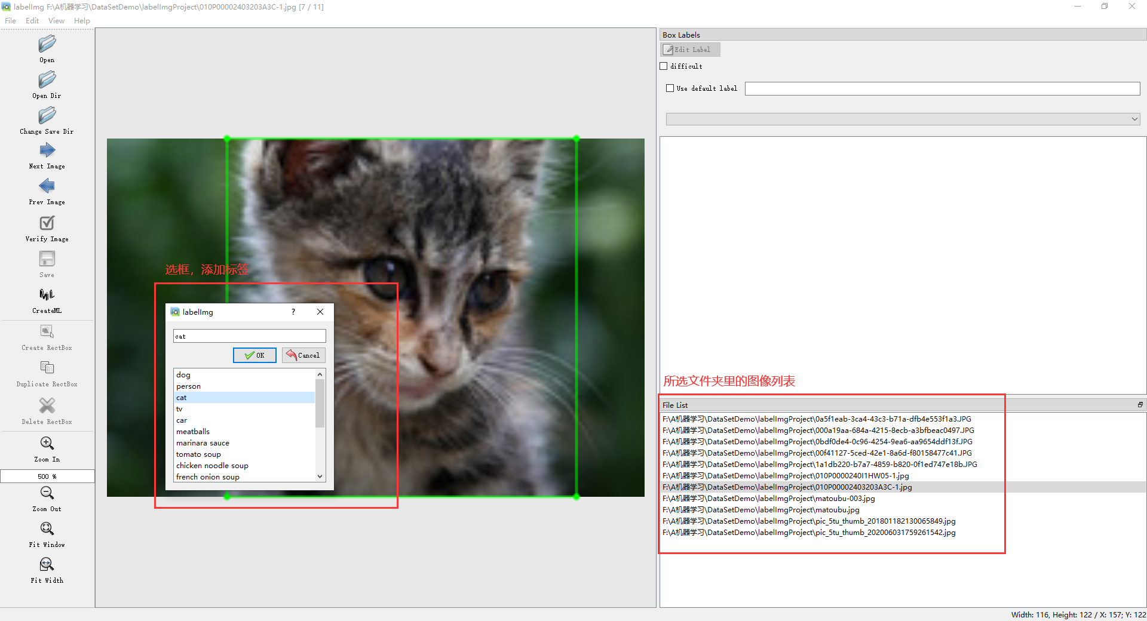This screenshot has height=621, width=1147.
Task: Select the Fit Window tool
Action: (x=47, y=531)
